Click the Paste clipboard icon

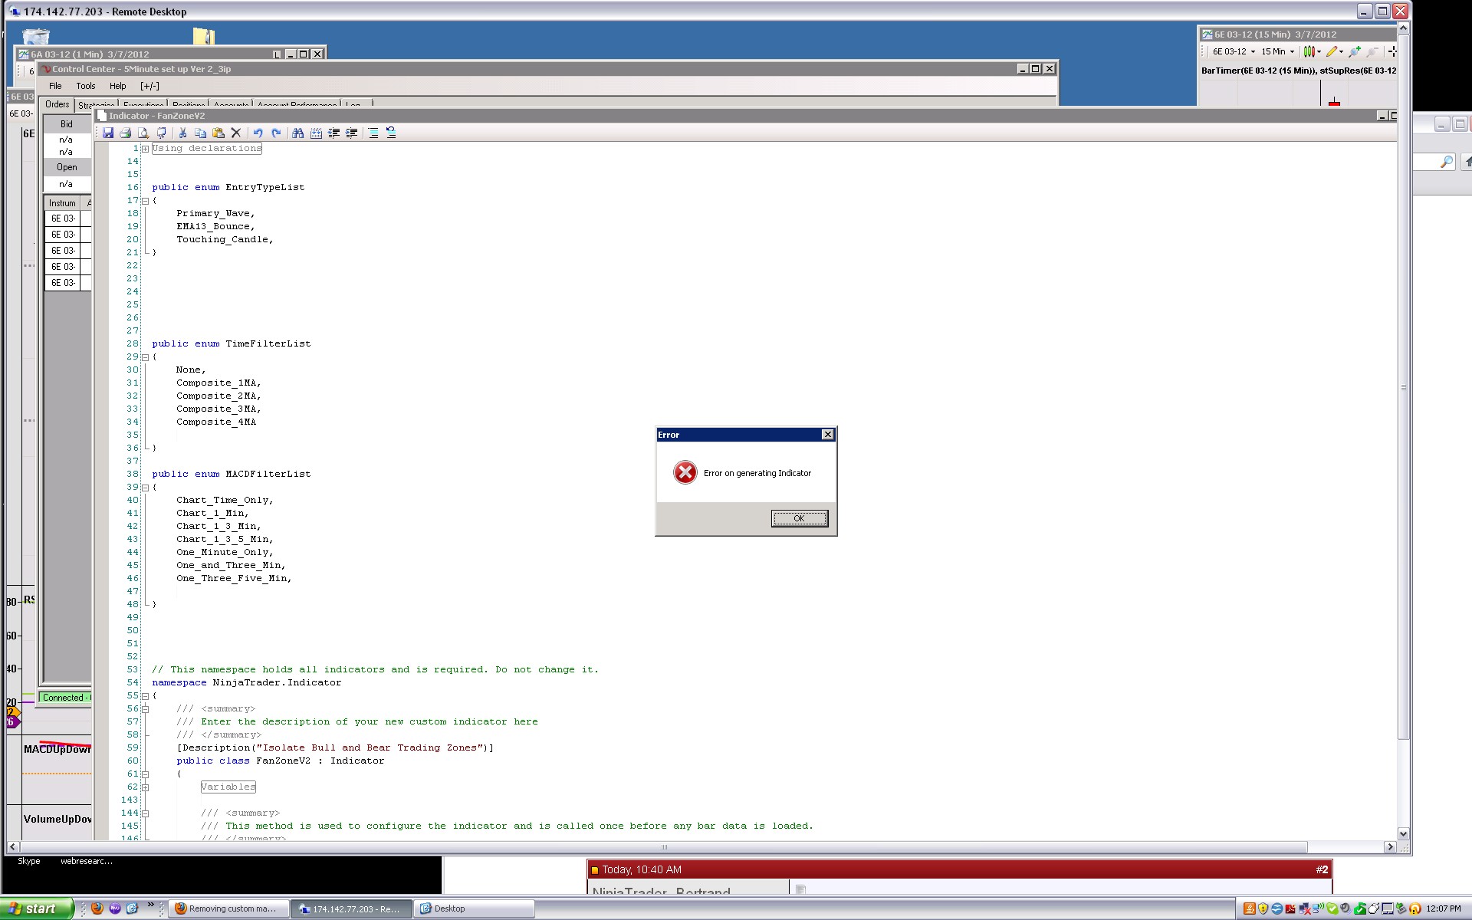[x=218, y=133]
